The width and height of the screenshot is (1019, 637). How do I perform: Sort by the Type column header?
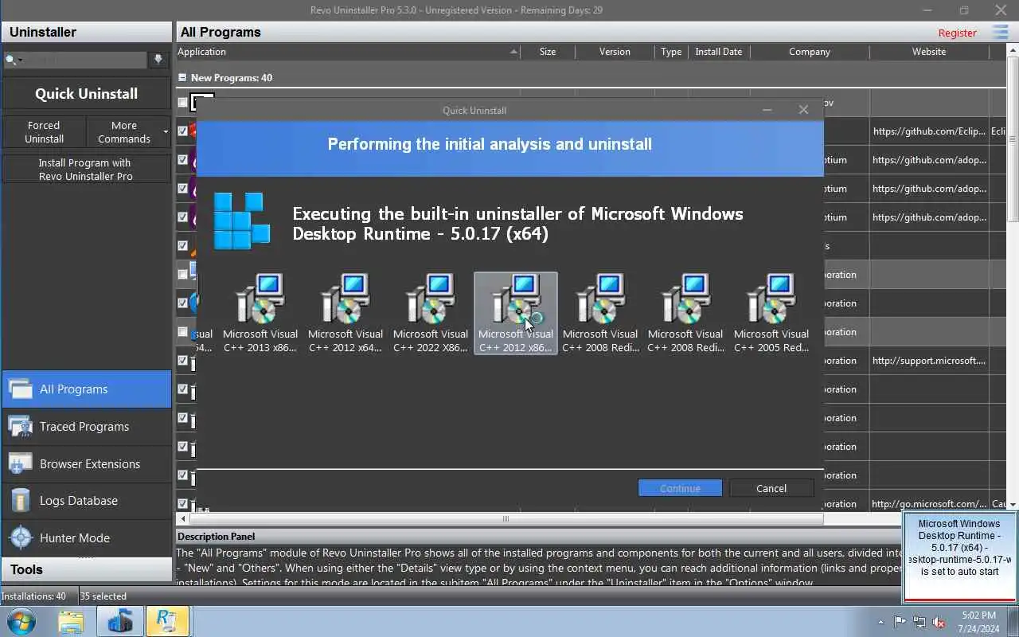pyautogui.click(x=671, y=52)
